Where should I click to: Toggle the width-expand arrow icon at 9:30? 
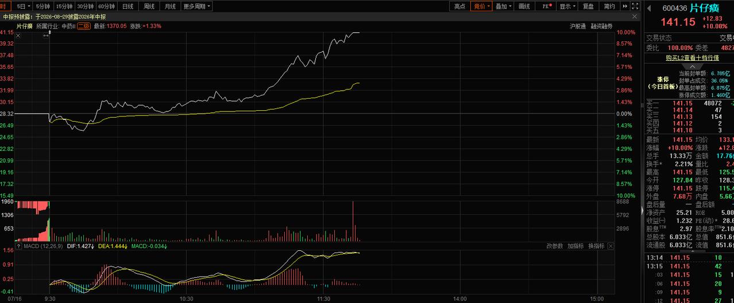tap(47, 36)
